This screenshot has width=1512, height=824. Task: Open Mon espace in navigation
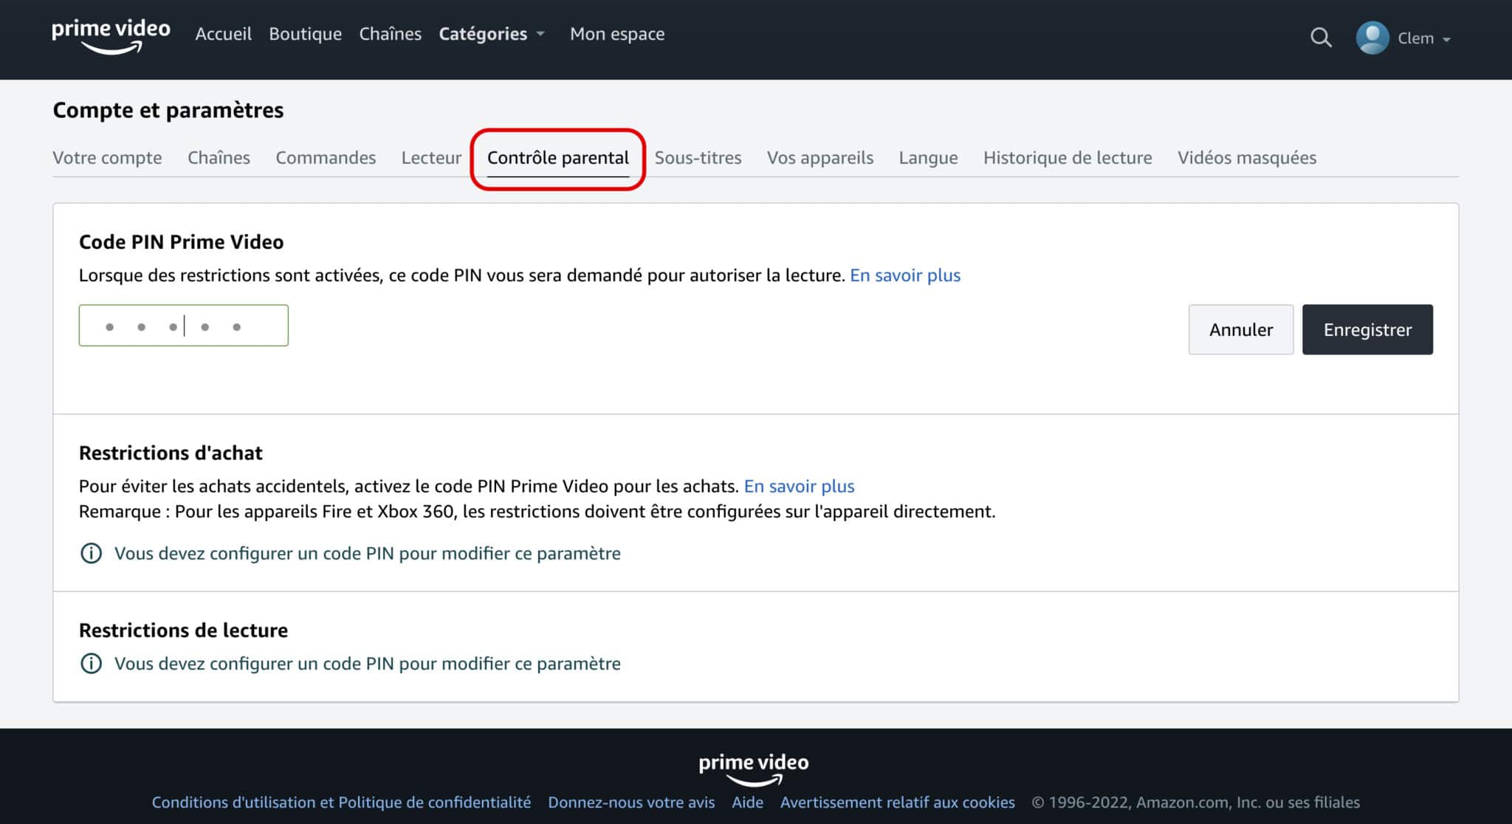click(617, 34)
